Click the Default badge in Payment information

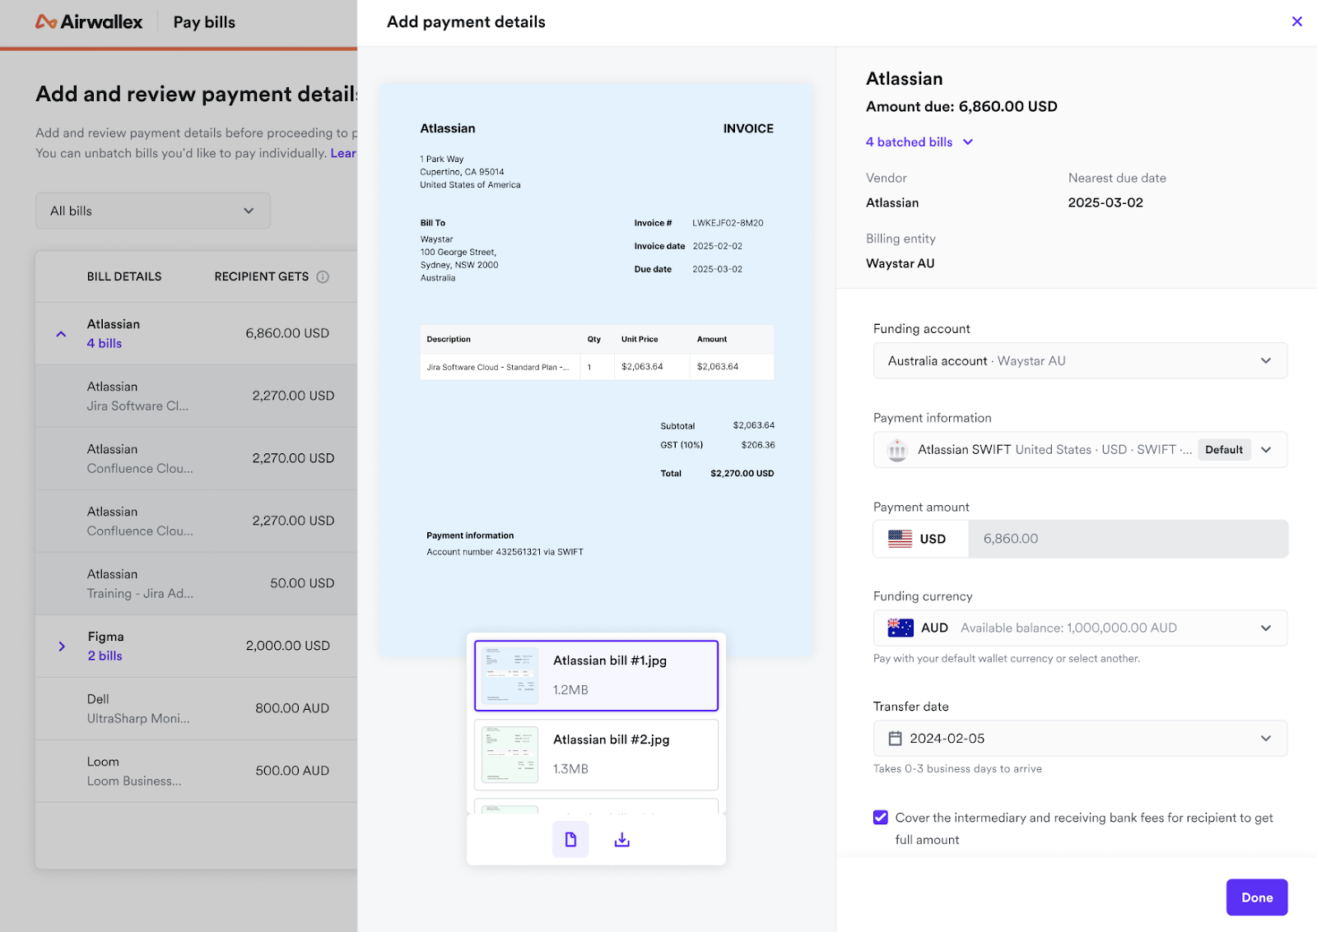1224,450
